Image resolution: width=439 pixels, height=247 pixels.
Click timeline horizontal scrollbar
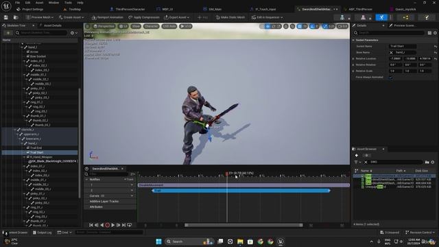coord(244,225)
